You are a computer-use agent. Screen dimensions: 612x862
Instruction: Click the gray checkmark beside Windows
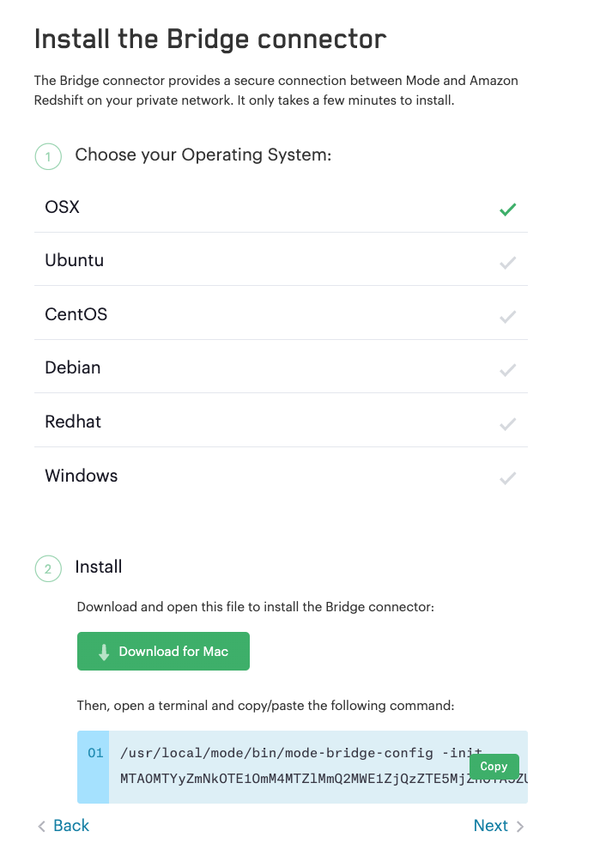(507, 477)
